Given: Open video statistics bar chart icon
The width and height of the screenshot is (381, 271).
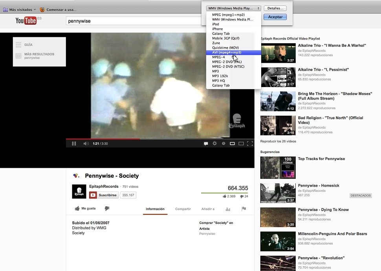Looking at the screenshot, I should 228,209.
